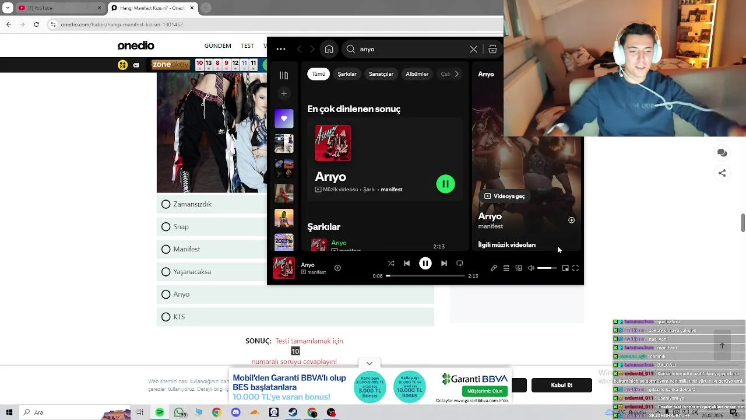Image resolution: width=746 pixels, height=420 pixels.
Task: Open Spotify from the taskbar
Action: click(160, 412)
